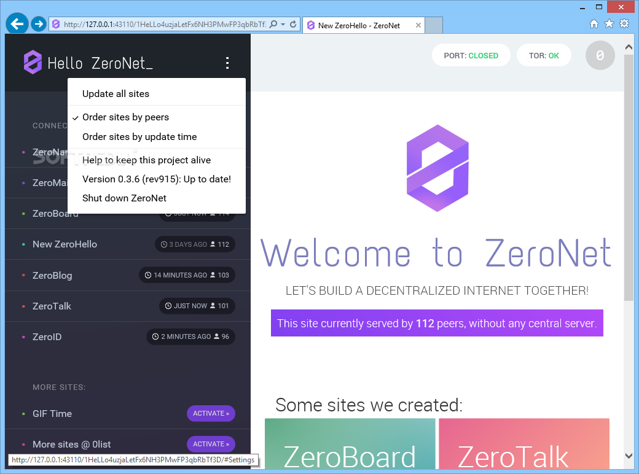The image size is (639, 474).
Task: Click the search magnifier in address bar
Action: 273,25
